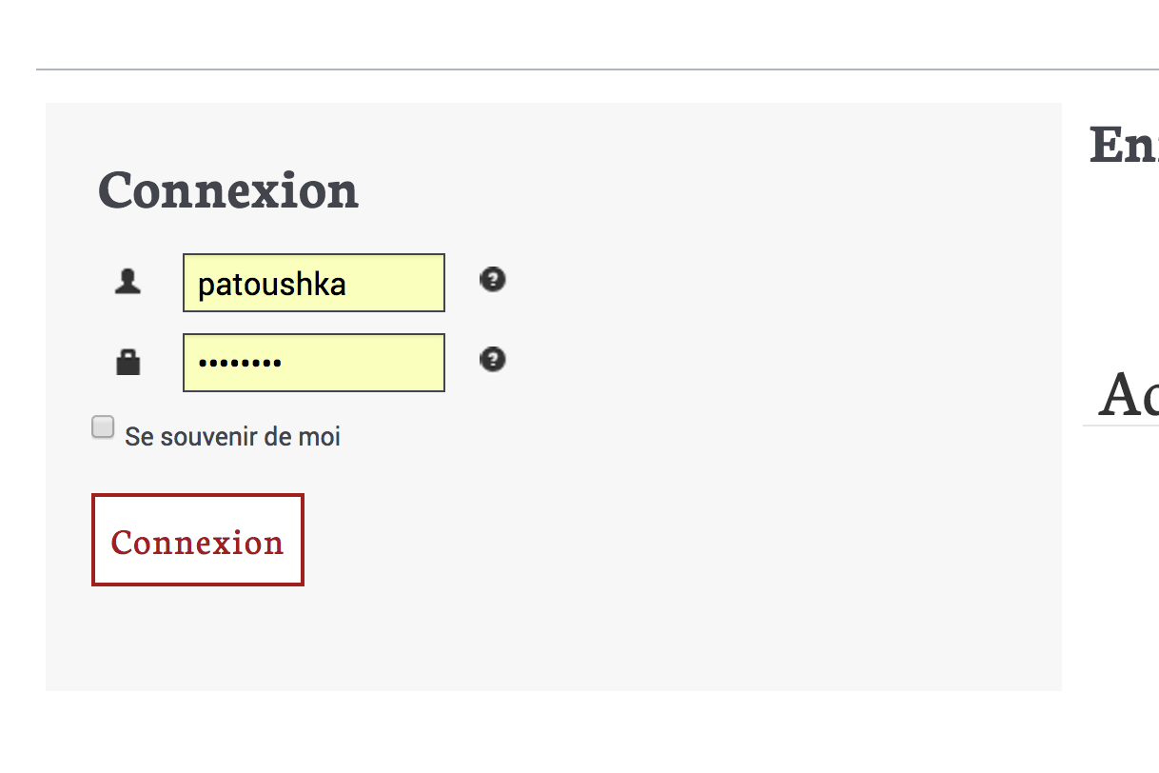Click the lock icon left of password dots
The width and height of the screenshot is (1159, 773).
click(128, 362)
